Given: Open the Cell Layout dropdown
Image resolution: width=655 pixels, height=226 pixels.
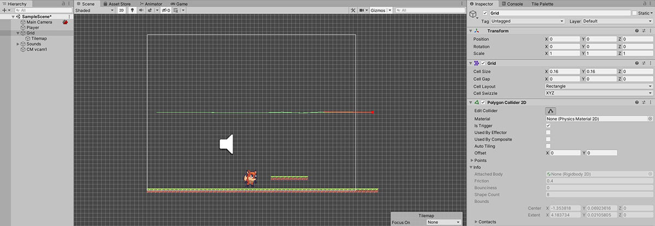Looking at the screenshot, I should pos(599,86).
